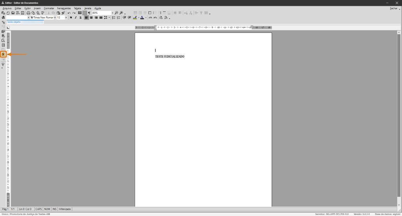The image size is (402, 216).
Task: Expand the Times New Roman font dropdown
Action: (x=55, y=18)
